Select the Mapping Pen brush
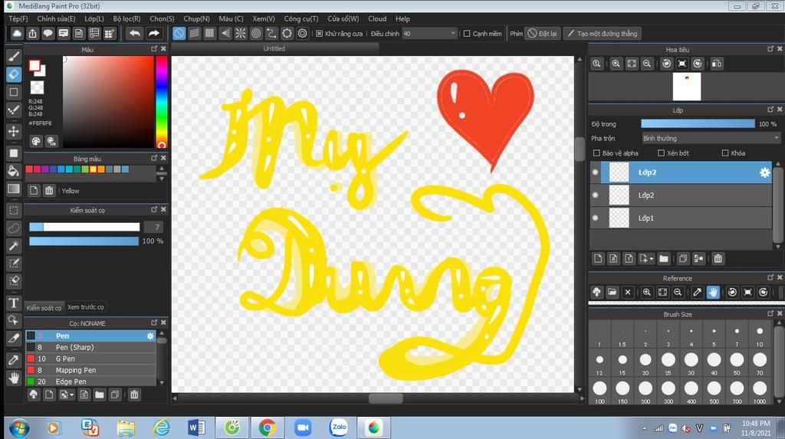Image resolution: width=785 pixels, height=439 pixels. pos(90,370)
